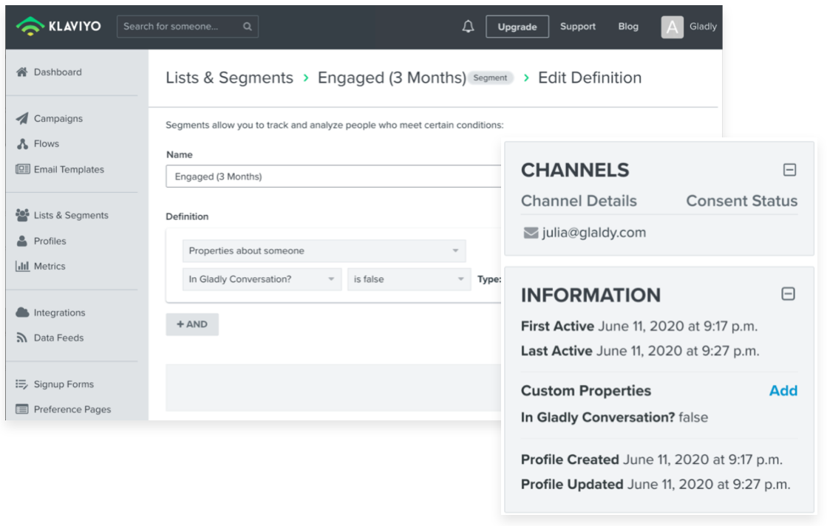Click the Segment badge in breadcrumb
This screenshot has height=526, width=827.
point(490,78)
